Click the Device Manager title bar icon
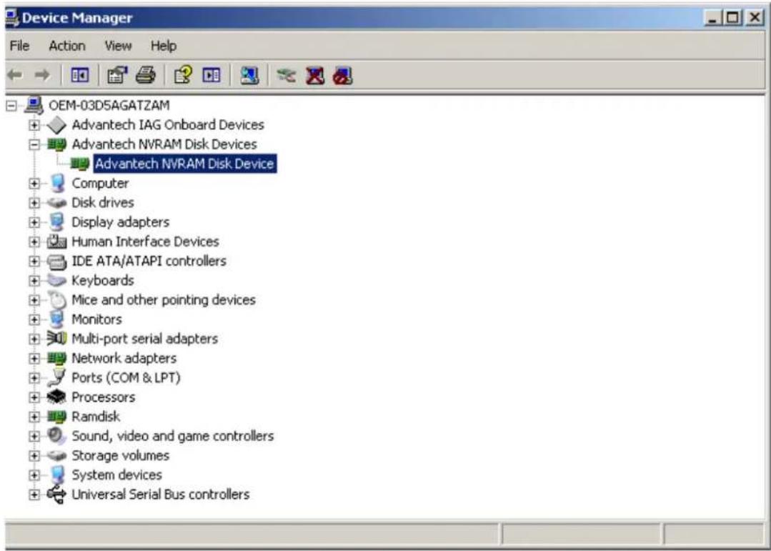 coord(12,18)
